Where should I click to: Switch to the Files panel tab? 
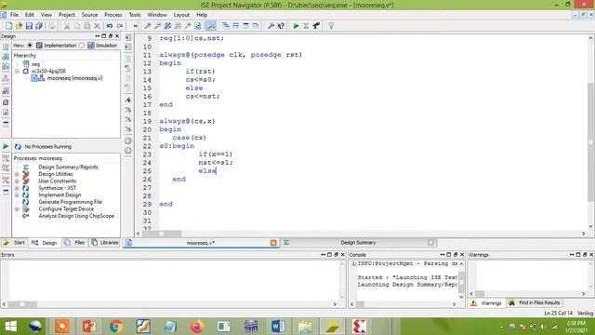(x=74, y=243)
